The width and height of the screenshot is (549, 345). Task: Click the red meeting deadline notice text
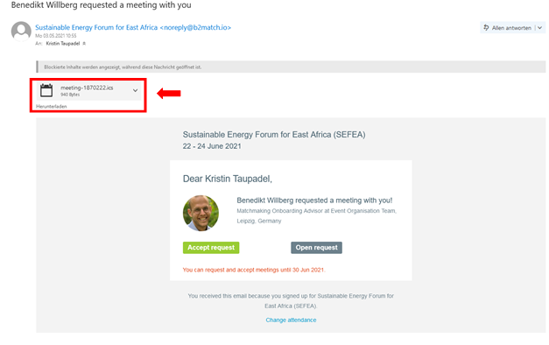254,270
